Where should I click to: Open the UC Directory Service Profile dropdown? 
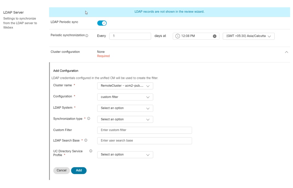125,155
